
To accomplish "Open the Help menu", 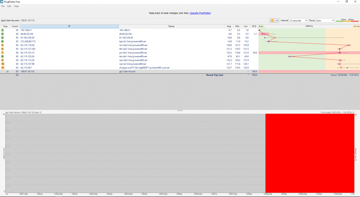I will click(x=16, y=6).
